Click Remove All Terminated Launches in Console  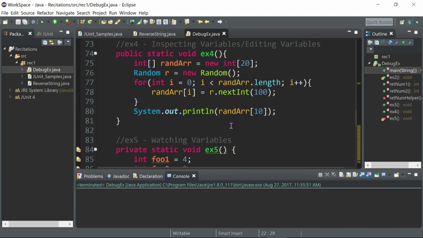334,175
